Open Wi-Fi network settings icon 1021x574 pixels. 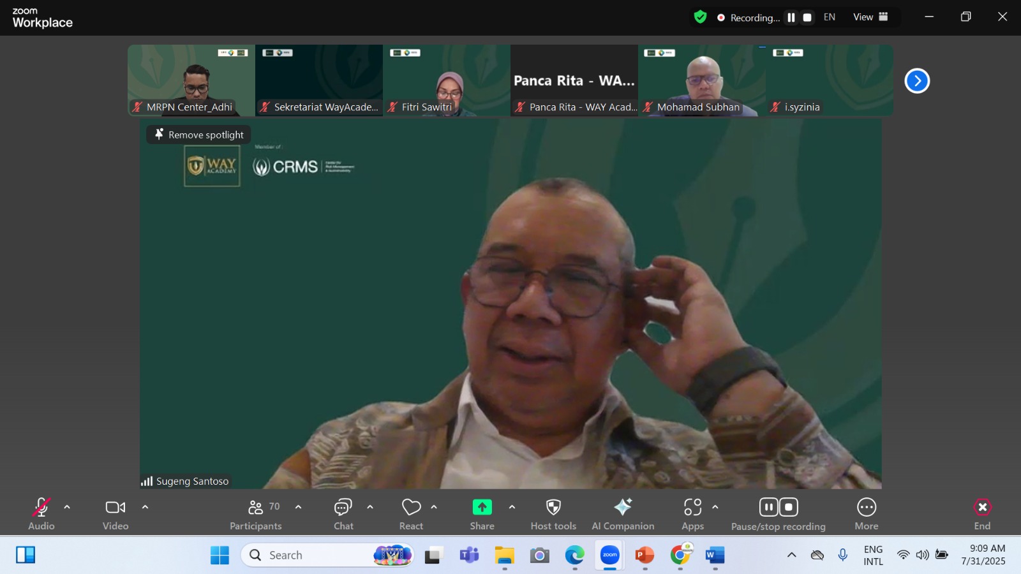pos(903,555)
